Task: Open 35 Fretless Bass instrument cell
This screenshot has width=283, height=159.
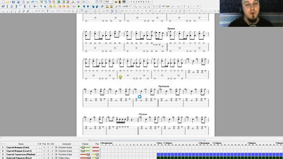Action: click(x=67, y=158)
